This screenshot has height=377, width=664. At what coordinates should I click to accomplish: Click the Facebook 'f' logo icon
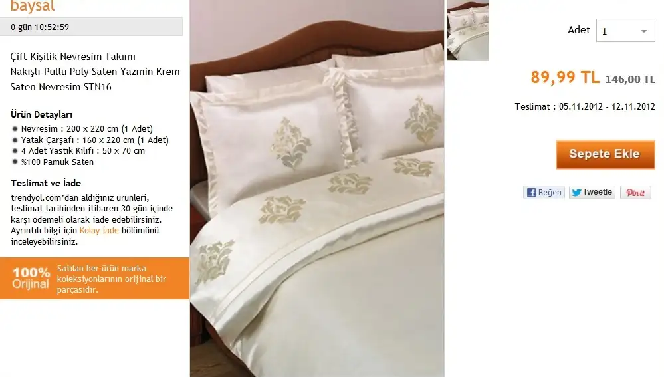[532, 193]
